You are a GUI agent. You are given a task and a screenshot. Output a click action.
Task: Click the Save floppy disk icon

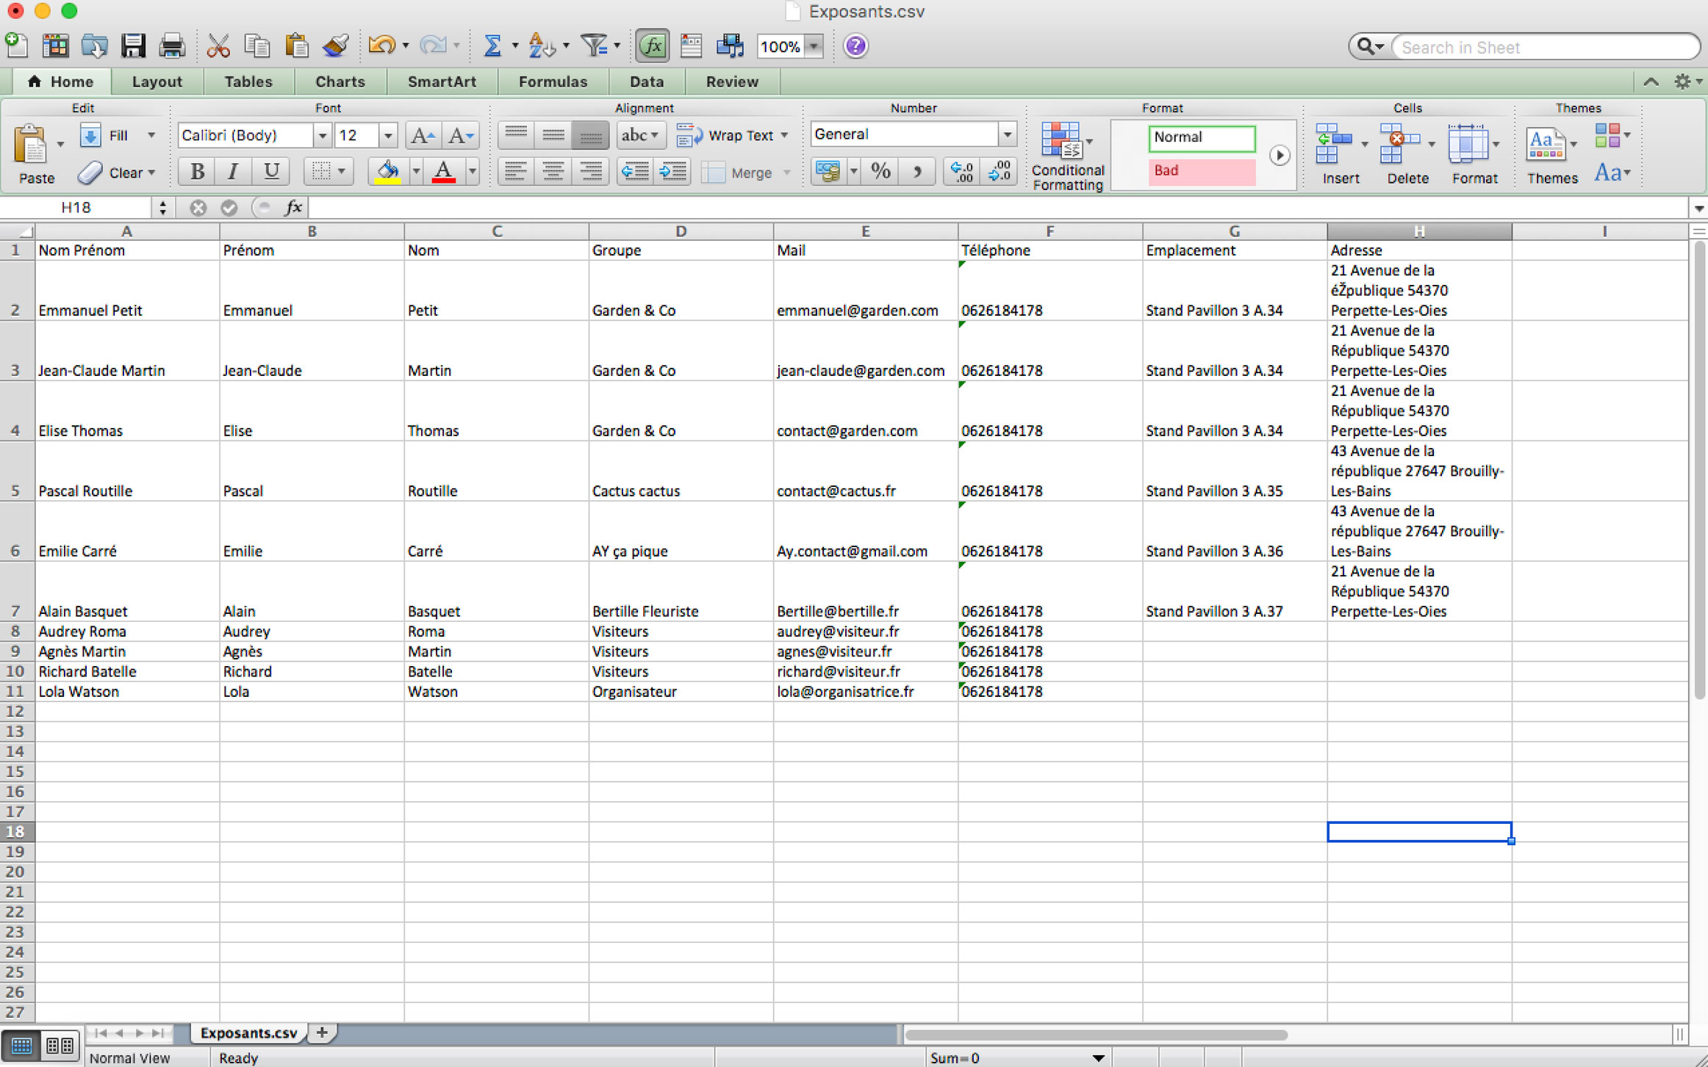133,46
